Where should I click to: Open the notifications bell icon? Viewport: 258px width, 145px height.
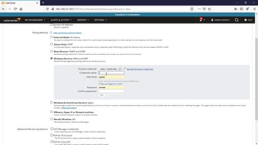(x=201, y=20)
